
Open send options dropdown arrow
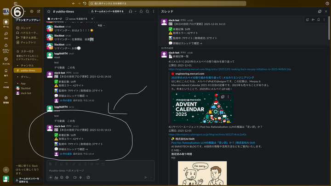click(151, 177)
